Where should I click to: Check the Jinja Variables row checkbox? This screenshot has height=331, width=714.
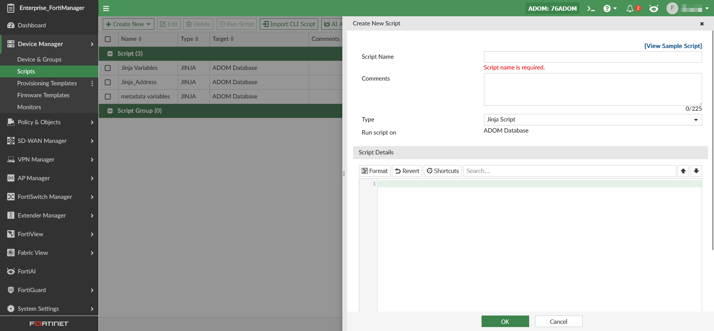[107, 68]
